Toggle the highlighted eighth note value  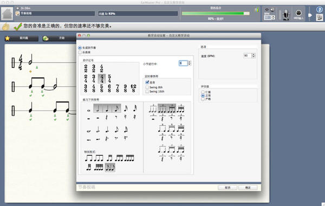click(116, 108)
